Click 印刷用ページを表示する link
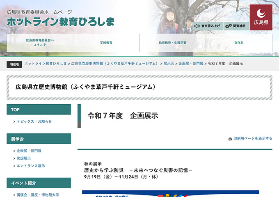Screen dimensions: 279x197 coord(253,139)
